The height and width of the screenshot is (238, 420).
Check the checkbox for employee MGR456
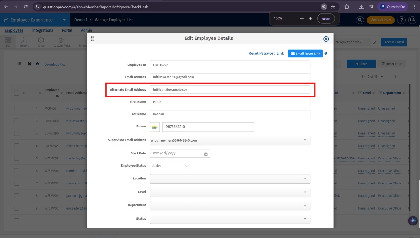pos(17,108)
